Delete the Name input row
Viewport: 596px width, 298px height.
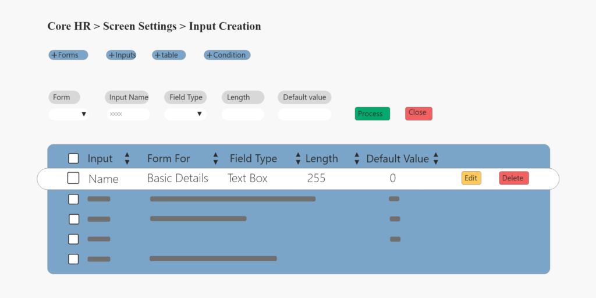click(513, 178)
